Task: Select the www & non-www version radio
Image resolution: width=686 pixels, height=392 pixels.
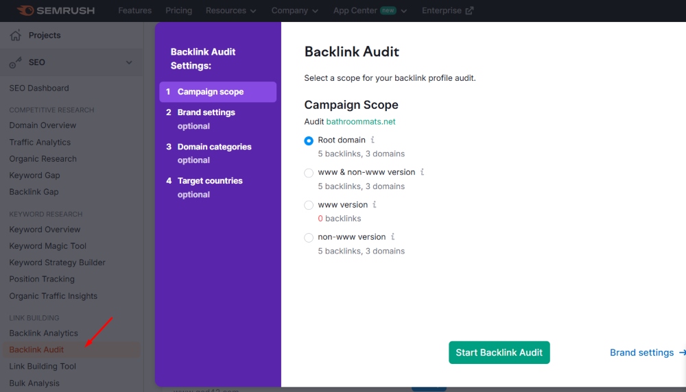Action: [309, 173]
